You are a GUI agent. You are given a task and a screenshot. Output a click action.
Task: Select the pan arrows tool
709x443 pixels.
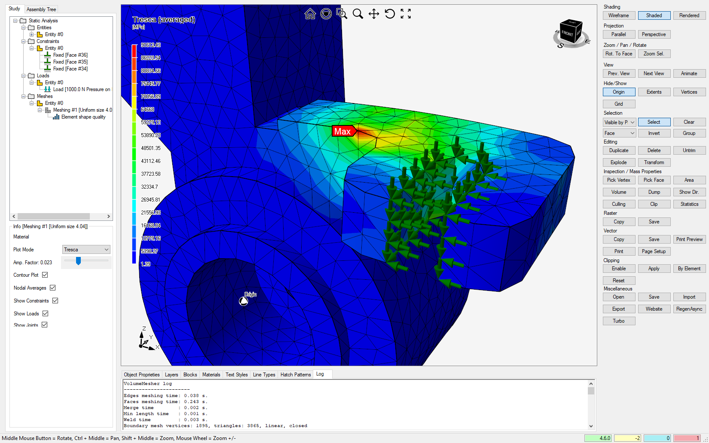374,14
